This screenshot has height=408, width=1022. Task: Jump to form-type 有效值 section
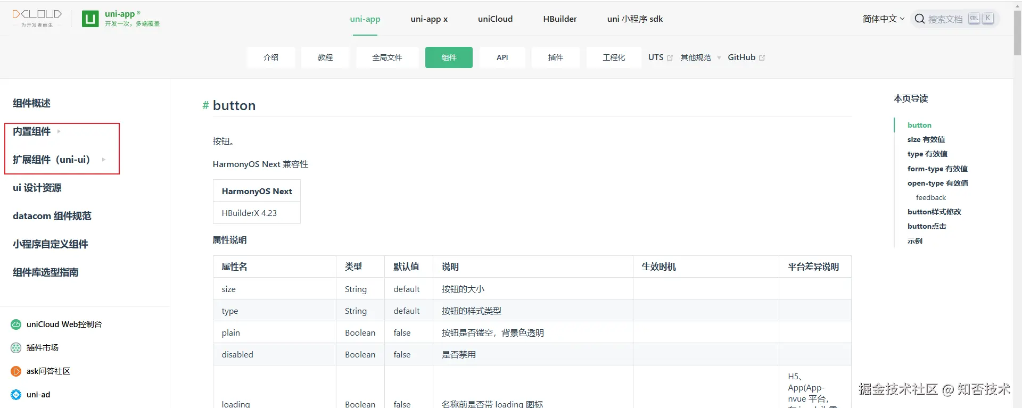tap(937, 169)
